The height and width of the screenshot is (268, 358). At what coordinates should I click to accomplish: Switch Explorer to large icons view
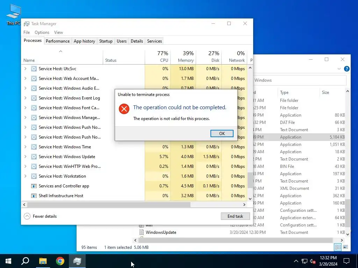pos(345,247)
